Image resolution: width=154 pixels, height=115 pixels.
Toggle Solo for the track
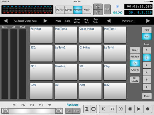68,21
